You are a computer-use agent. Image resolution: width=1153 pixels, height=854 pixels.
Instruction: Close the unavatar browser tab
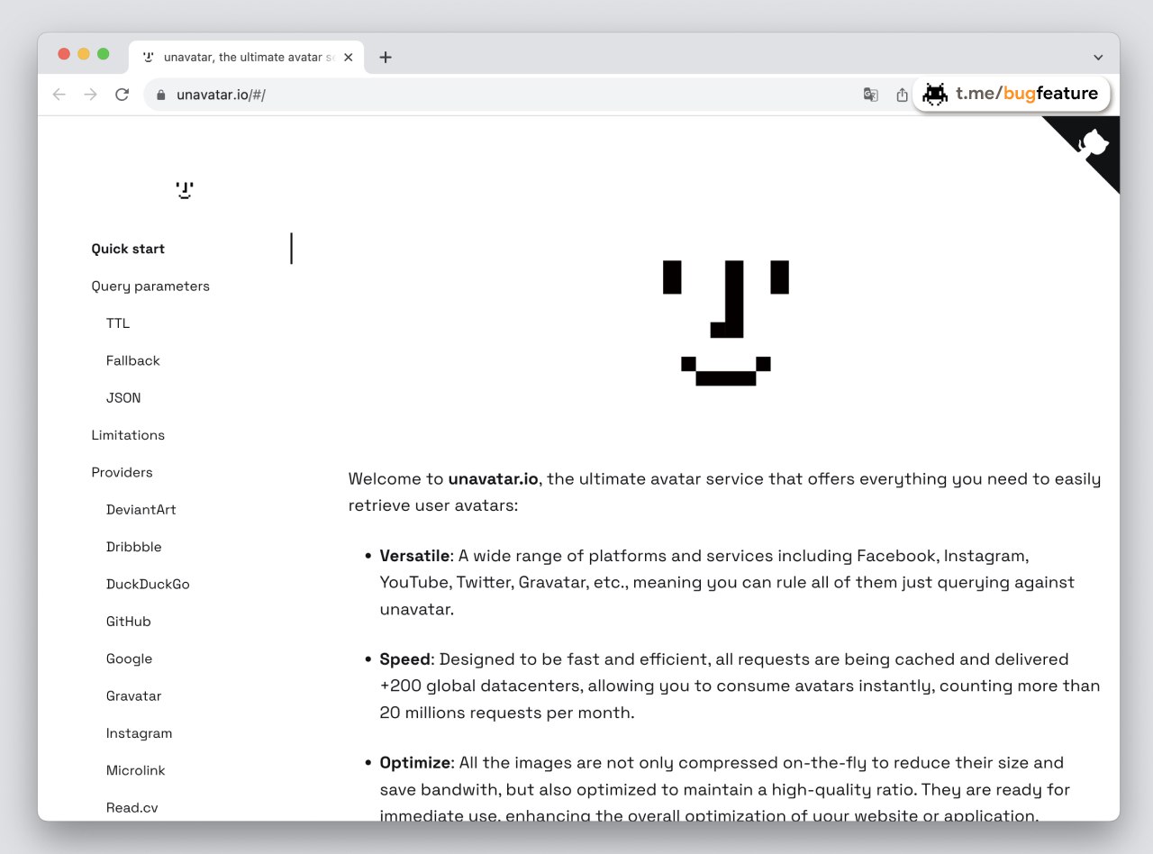(349, 57)
